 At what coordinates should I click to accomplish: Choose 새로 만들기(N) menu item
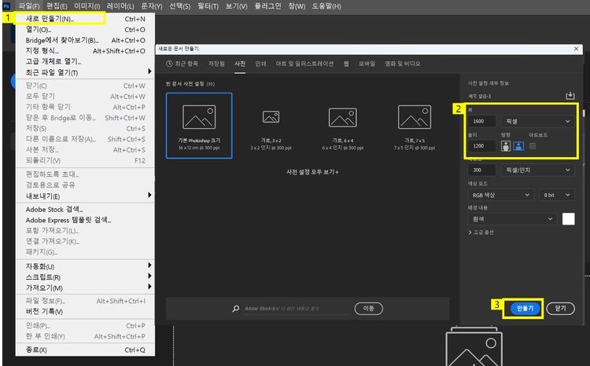click(x=85, y=19)
